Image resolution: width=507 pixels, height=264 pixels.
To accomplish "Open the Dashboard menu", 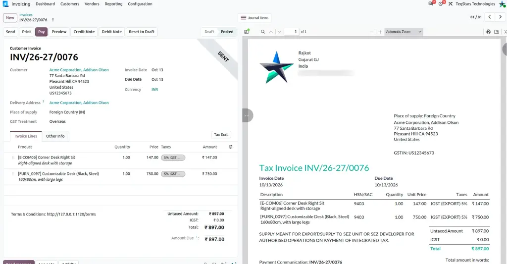I will click(45, 4).
